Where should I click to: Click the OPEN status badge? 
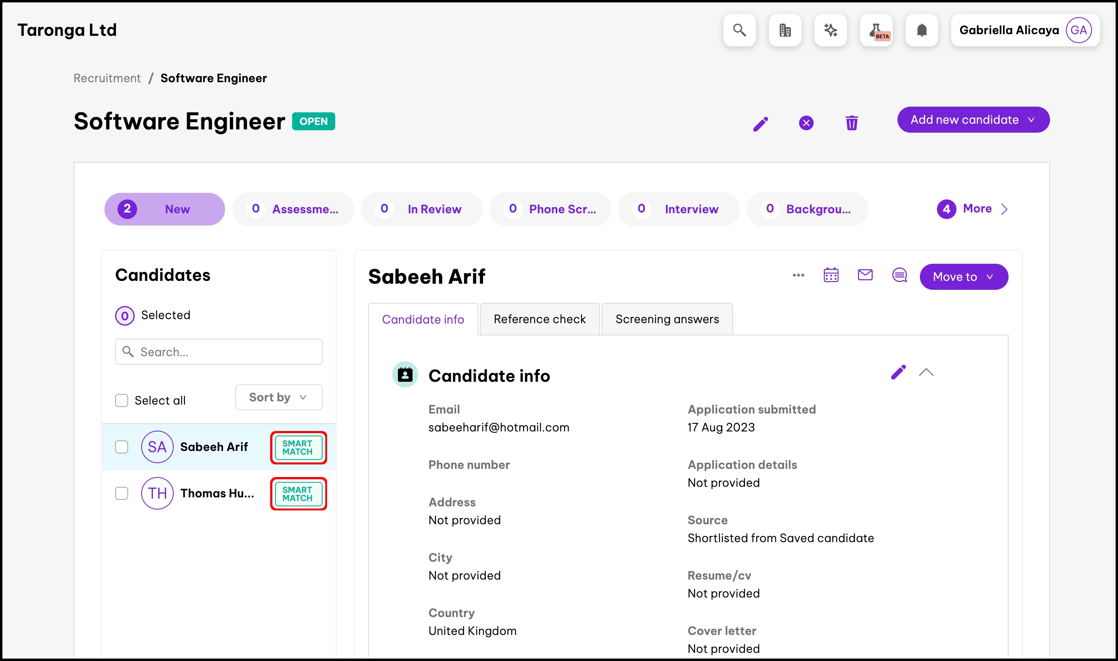tap(313, 121)
